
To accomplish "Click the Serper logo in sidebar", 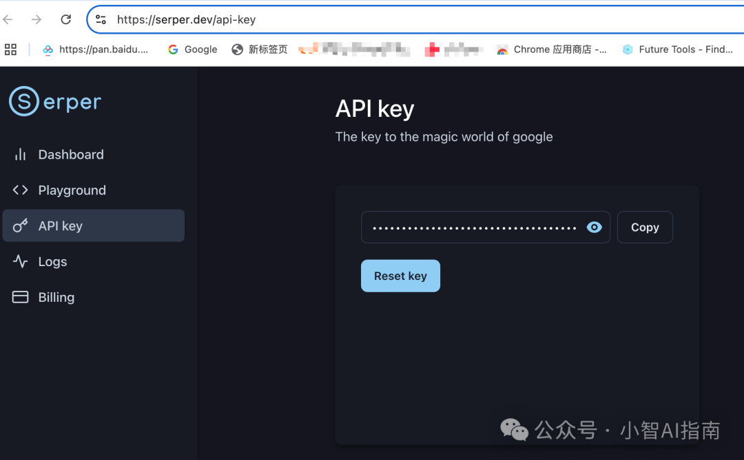I will click(x=55, y=102).
